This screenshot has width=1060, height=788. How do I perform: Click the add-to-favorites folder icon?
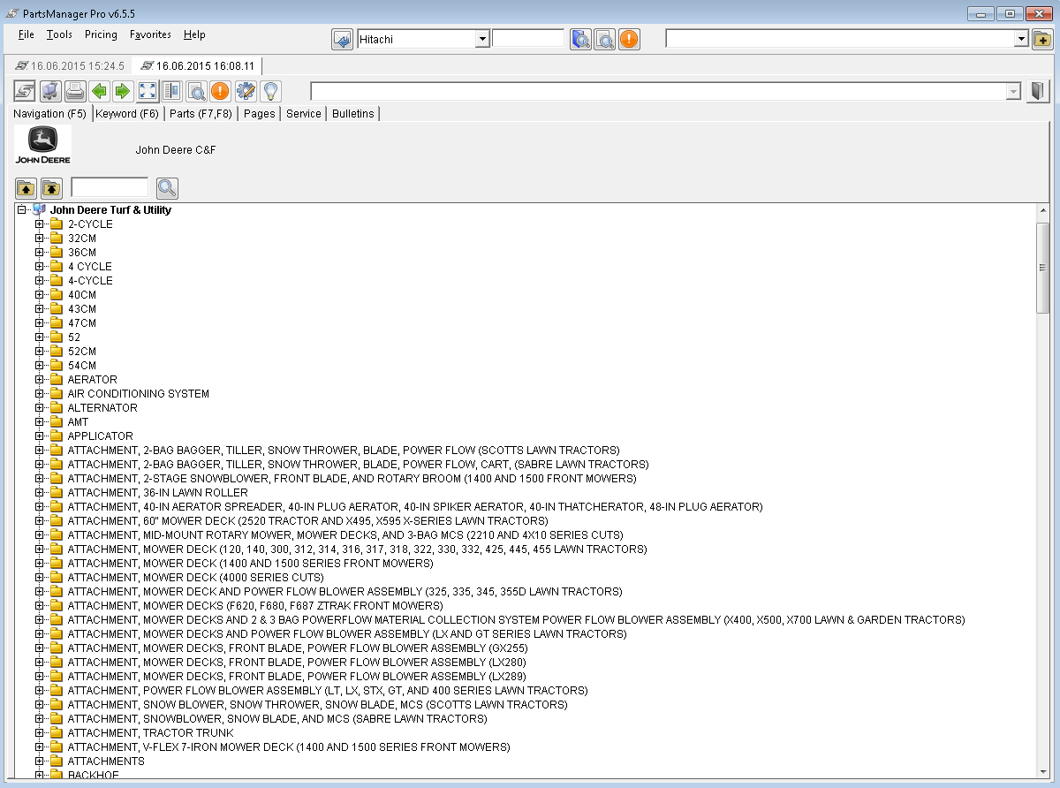[1041, 39]
